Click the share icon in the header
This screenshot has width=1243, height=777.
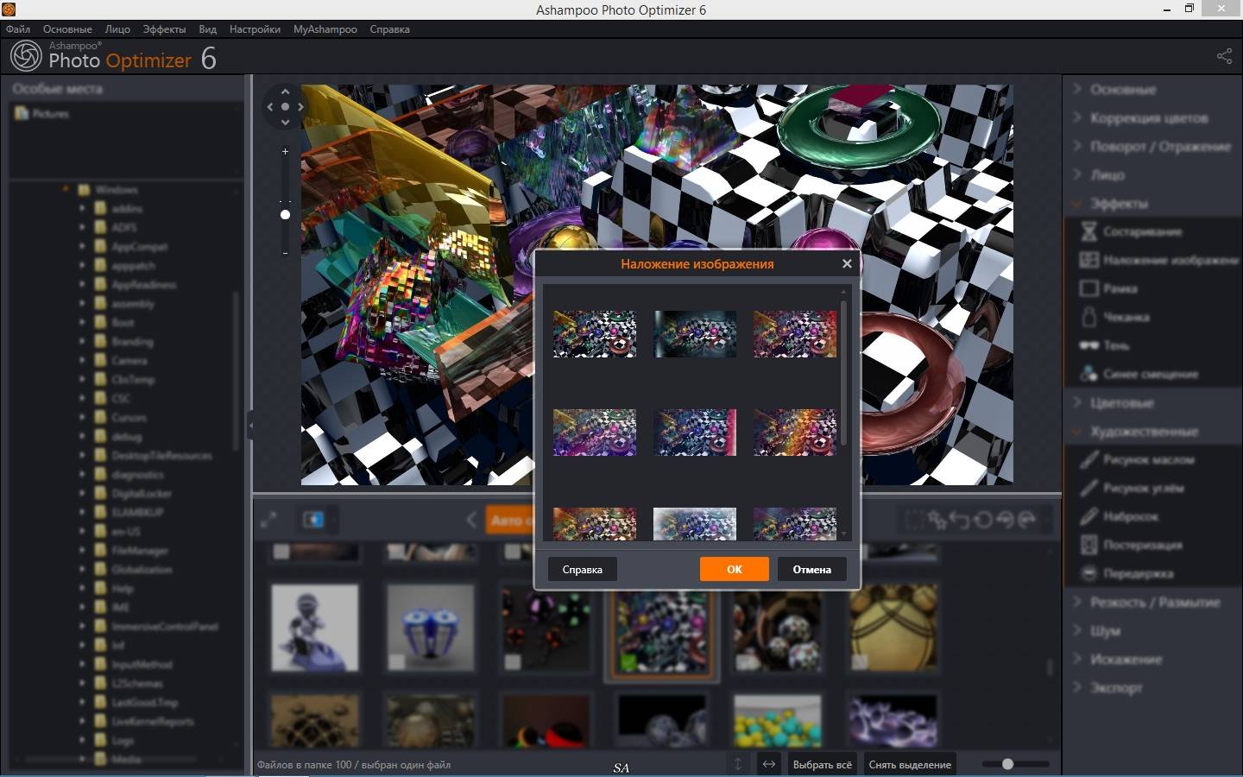pos(1224,56)
